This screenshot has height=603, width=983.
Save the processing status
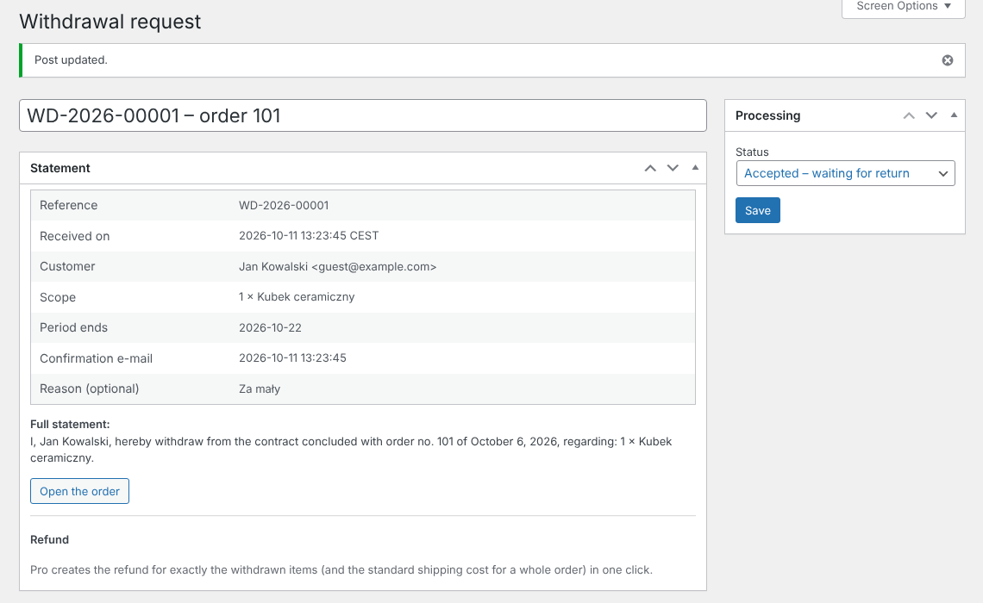pyautogui.click(x=757, y=210)
